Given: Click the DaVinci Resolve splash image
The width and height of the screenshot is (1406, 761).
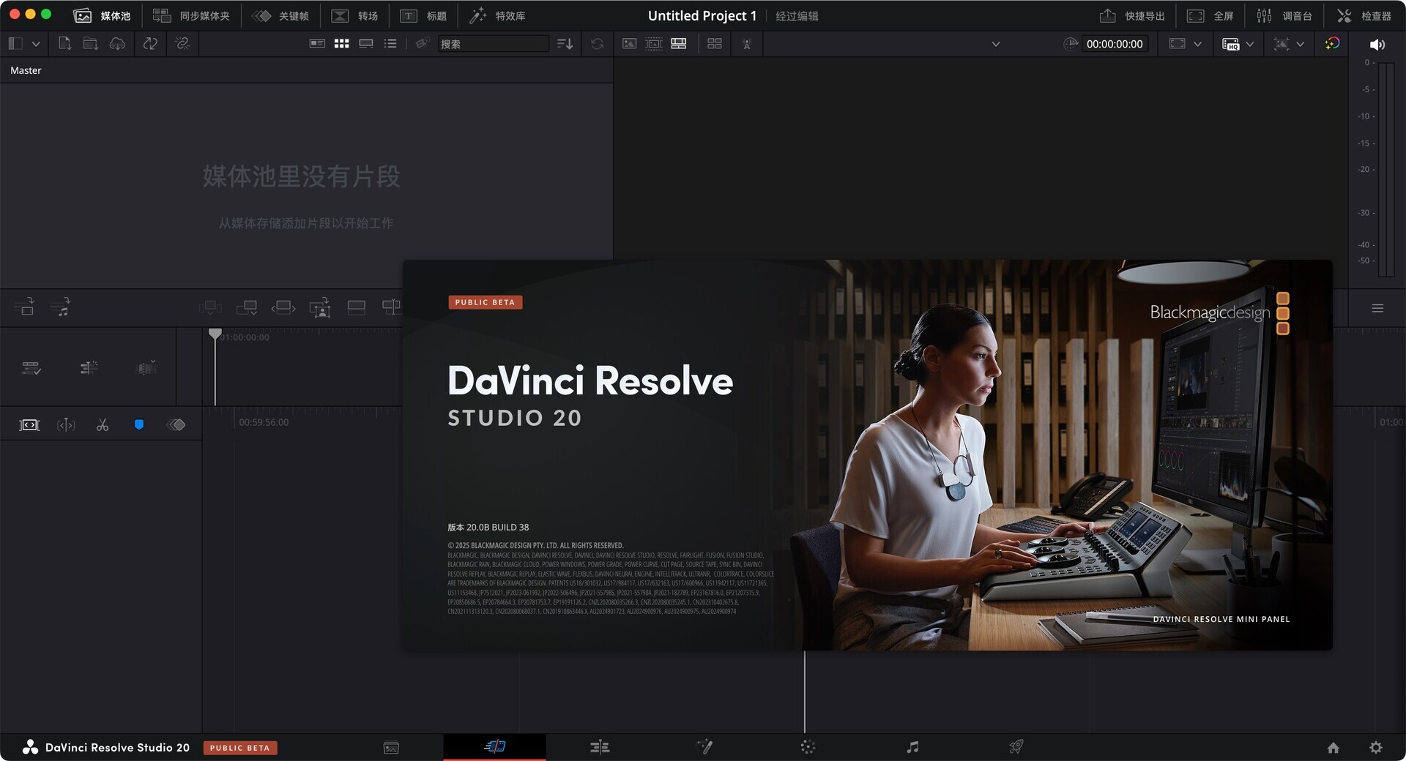Looking at the screenshot, I should (867, 454).
